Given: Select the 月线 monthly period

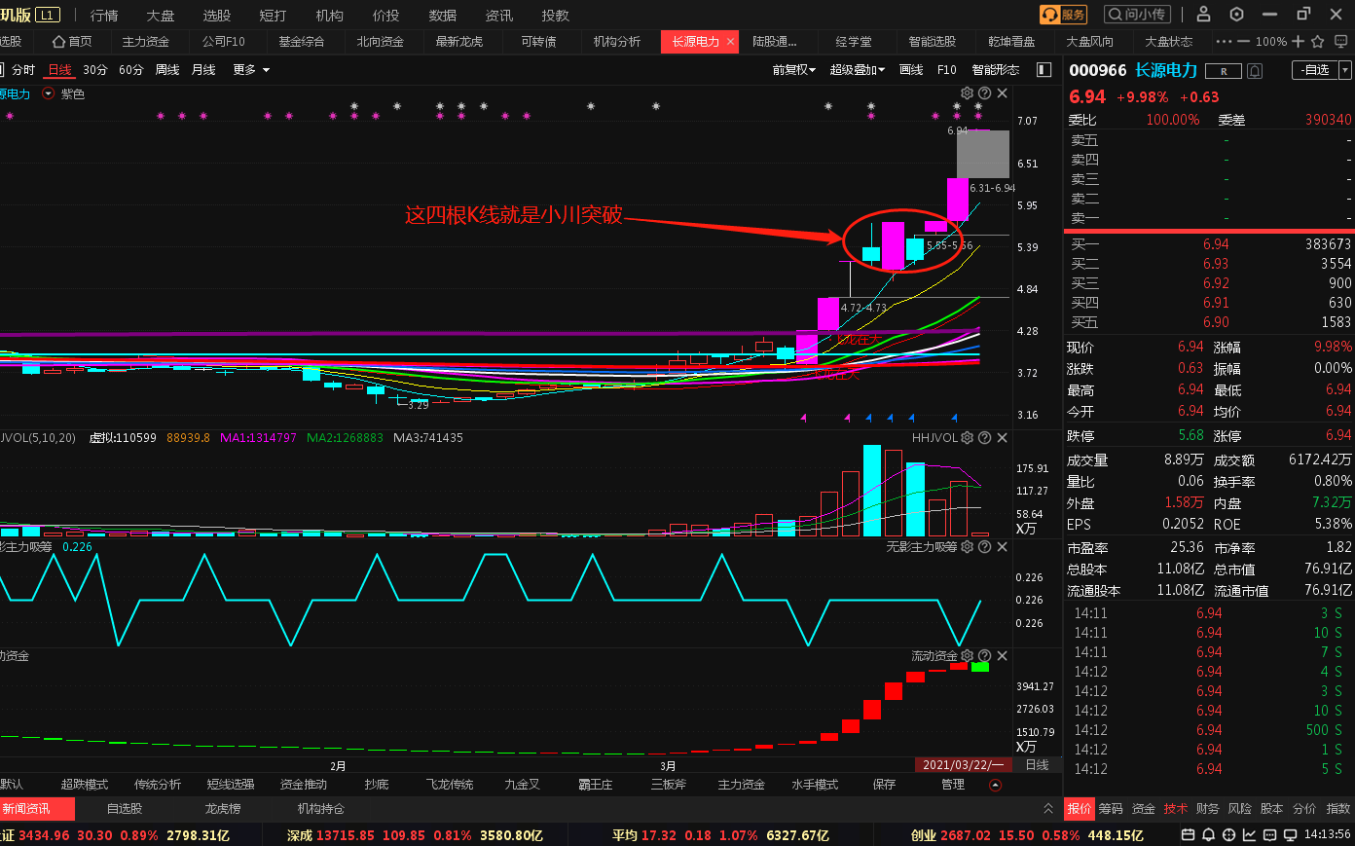Looking at the screenshot, I should [203, 70].
